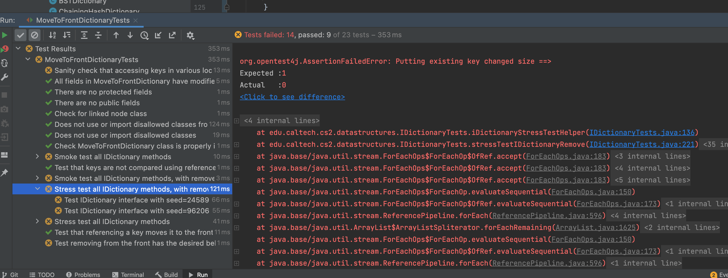This screenshot has width=728, height=278.
Task: Export test results icon
Action: (172, 35)
